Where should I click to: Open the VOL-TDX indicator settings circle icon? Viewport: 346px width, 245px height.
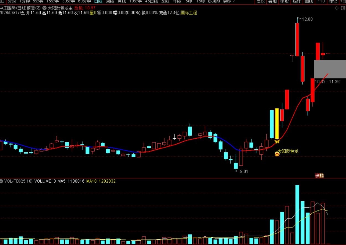[2, 181]
